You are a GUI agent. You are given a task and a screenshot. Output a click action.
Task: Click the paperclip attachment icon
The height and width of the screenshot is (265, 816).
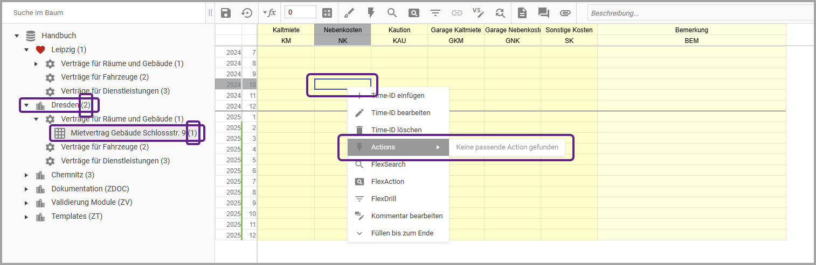[565, 13]
